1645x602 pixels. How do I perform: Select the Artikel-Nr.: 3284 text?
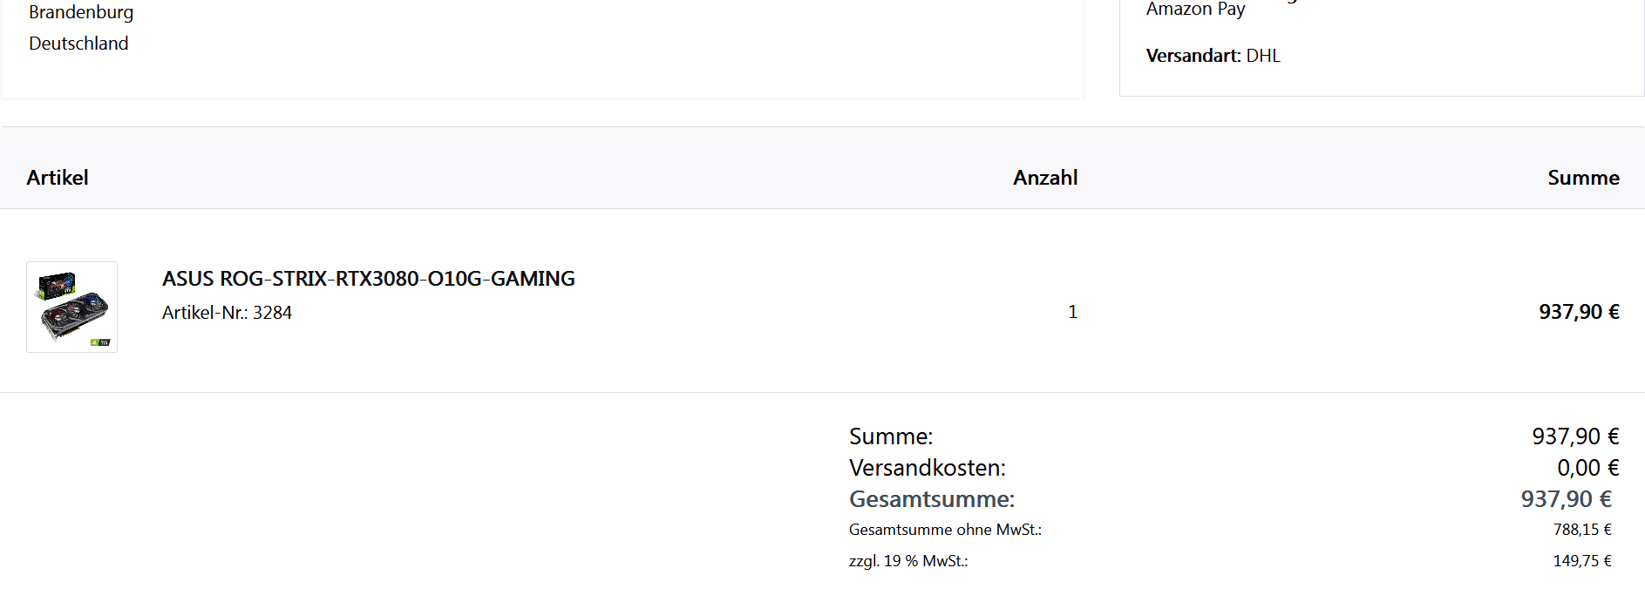(227, 313)
